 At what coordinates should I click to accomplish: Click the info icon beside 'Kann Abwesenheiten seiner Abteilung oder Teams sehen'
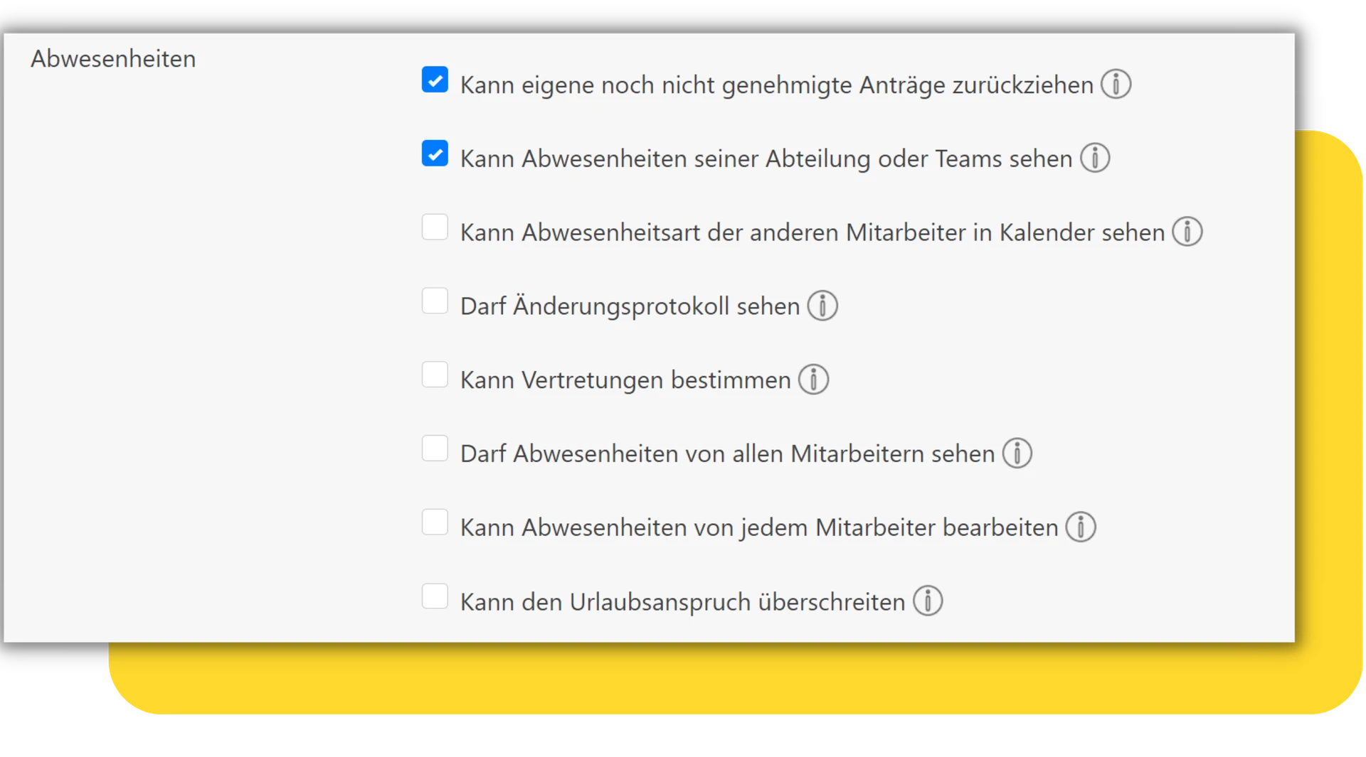1095,158
